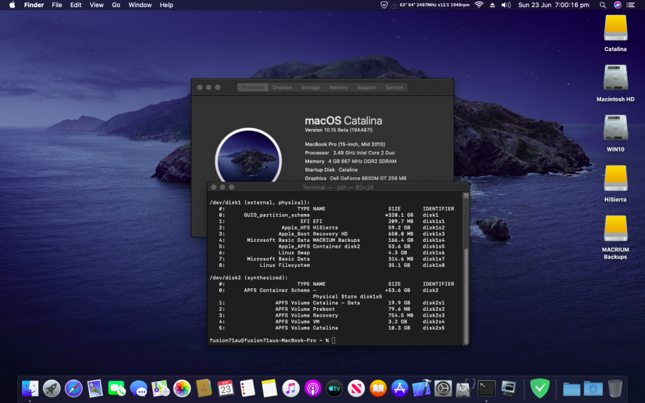
Task: Switch to the Memory tab
Action: pos(339,87)
